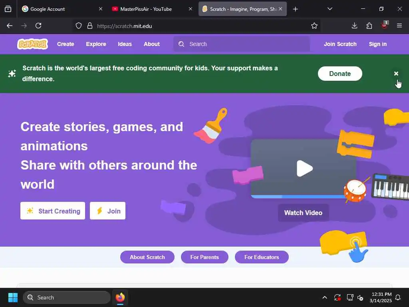The width and height of the screenshot is (409, 307).
Task: Close the Scratch tab
Action: pyautogui.click(x=280, y=9)
